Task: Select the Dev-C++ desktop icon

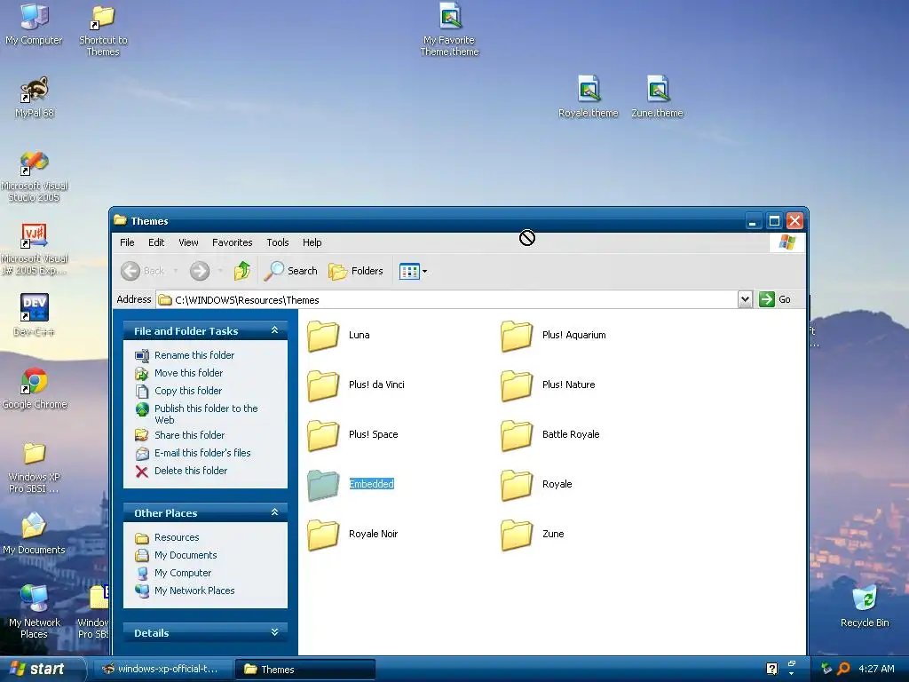Action: tap(34, 315)
